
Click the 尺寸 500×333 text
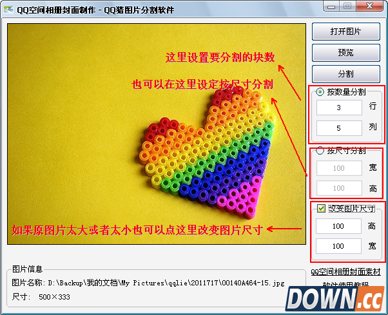pos(41,297)
